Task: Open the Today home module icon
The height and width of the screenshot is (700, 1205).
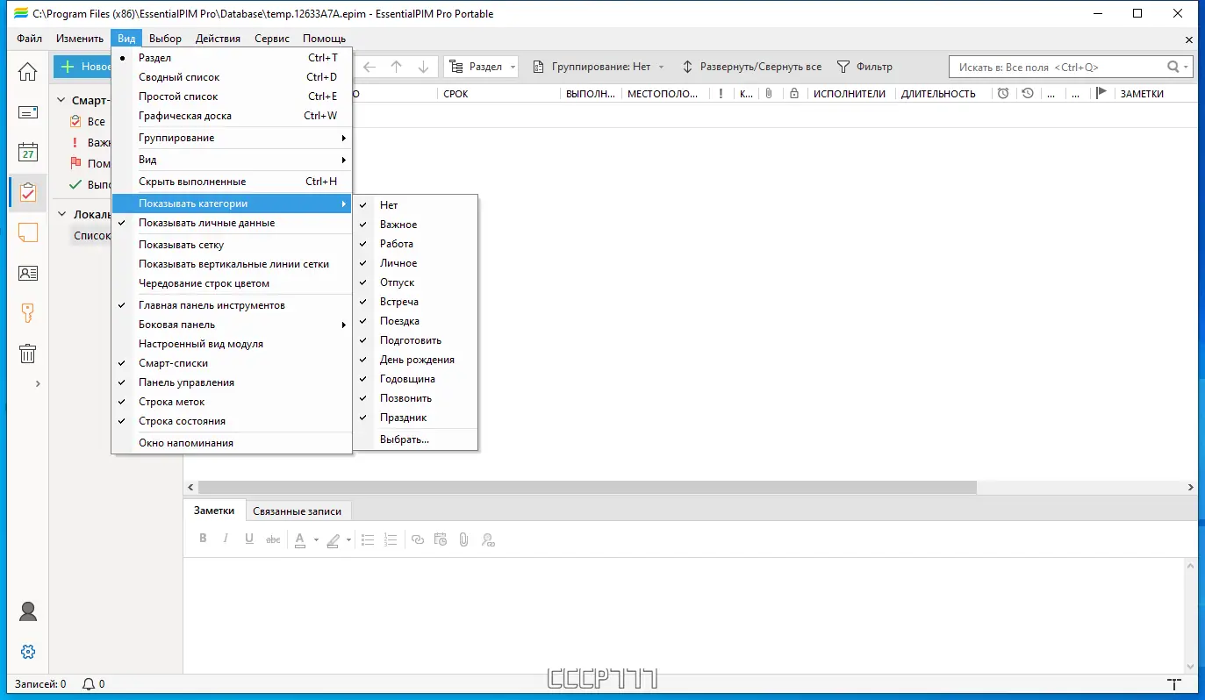Action: 28,71
